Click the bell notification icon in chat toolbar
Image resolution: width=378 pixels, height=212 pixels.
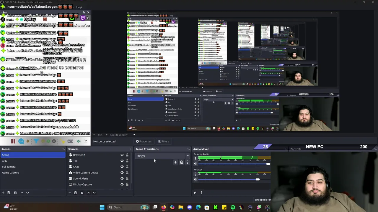coord(28,141)
